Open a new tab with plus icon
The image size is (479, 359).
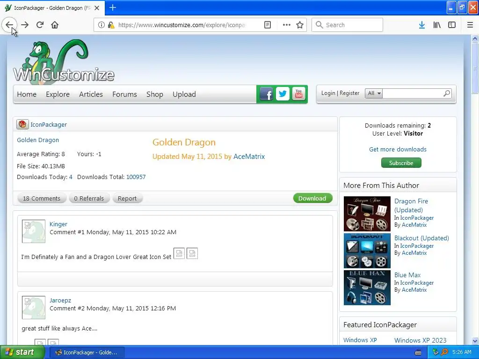tap(112, 7)
